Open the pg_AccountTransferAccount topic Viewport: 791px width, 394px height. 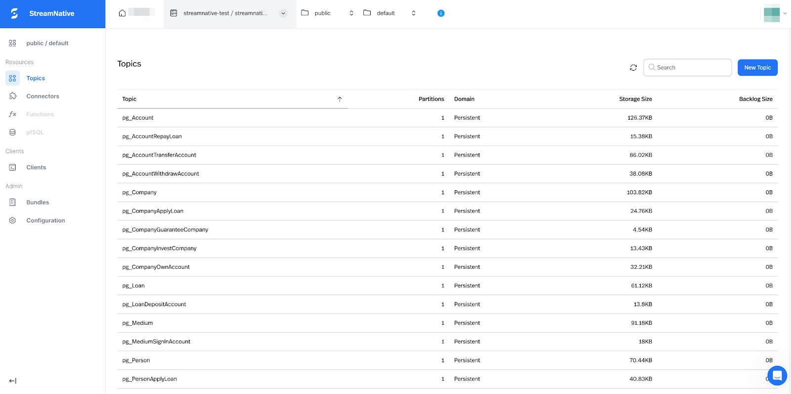pyautogui.click(x=159, y=155)
